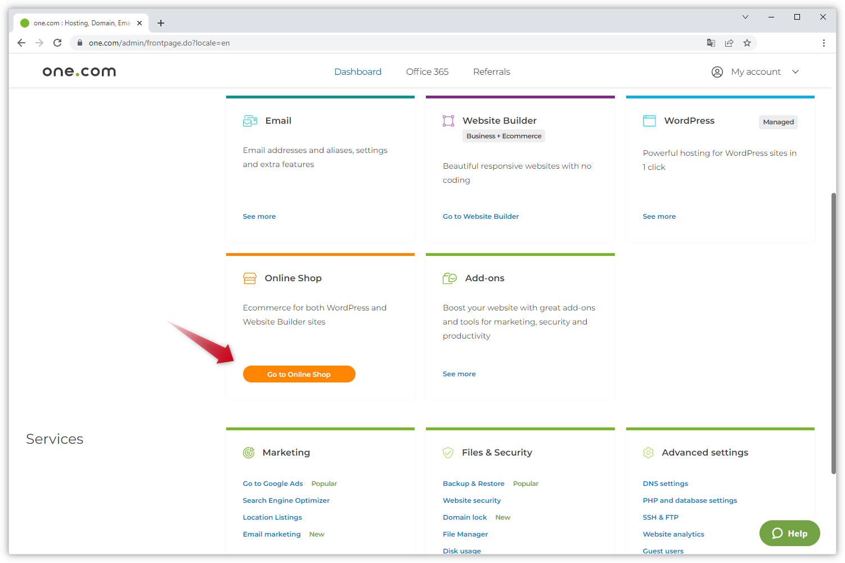The image size is (845, 563).
Task: Click the WordPress panel icon
Action: 649,120
